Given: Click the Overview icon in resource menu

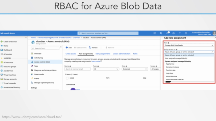Looking at the screenshot, I should click(32, 53).
